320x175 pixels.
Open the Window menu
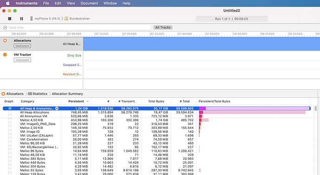[110, 3]
